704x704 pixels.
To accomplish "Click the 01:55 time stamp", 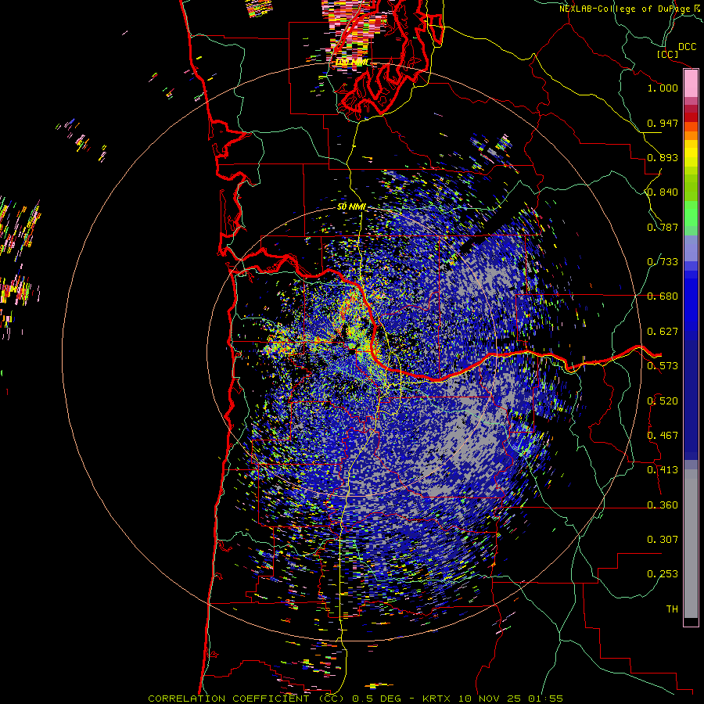I will tap(546, 699).
